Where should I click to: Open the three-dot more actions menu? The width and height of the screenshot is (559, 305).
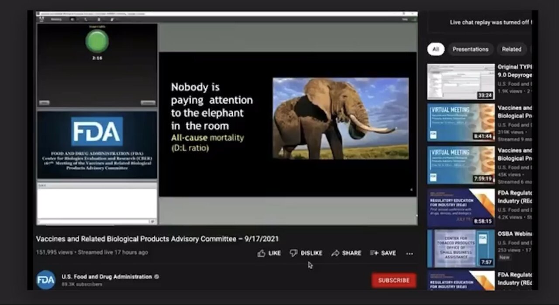(410, 254)
